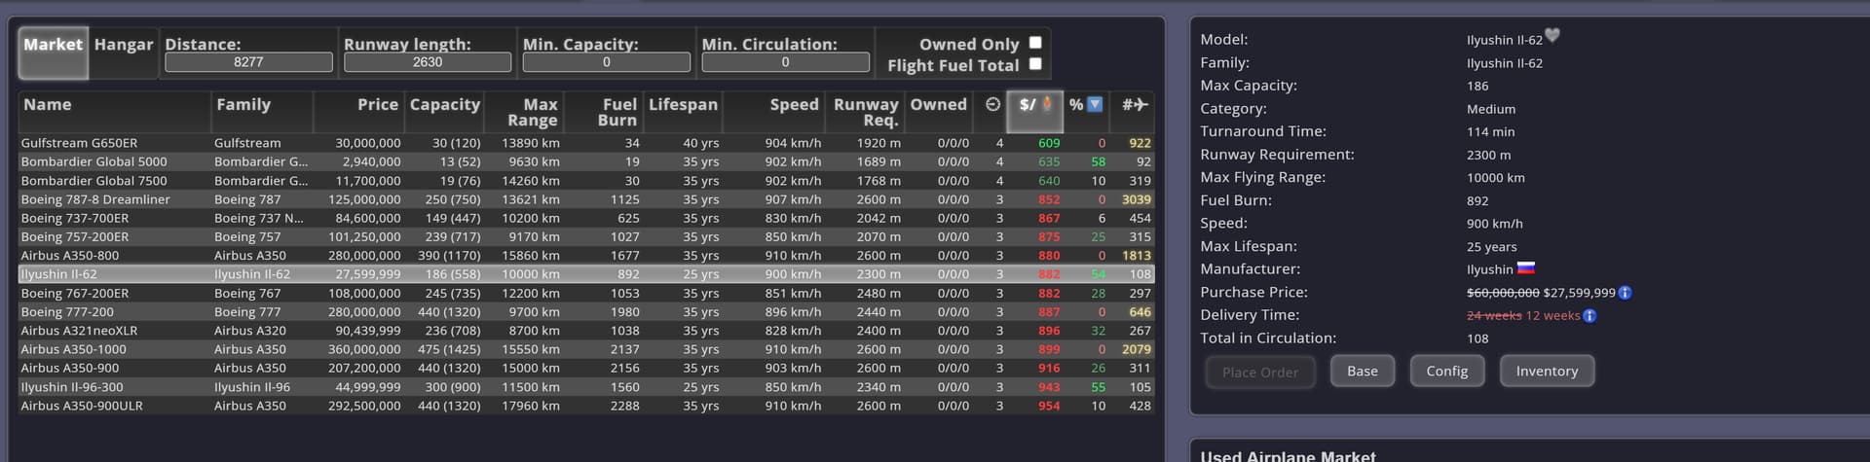Favorite the Ilyushin Il-62 with heart icon
Image resolution: width=1870 pixels, height=462 pixels.
pyautogui.click(x=1552, y=36)
